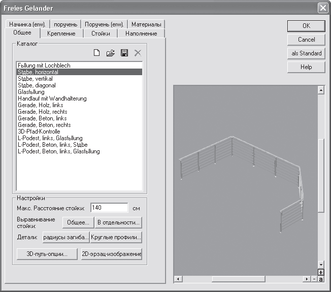Screen dimensions: 331x292
Task: Click the new catalog entry icon
Action: click(97, 53)
